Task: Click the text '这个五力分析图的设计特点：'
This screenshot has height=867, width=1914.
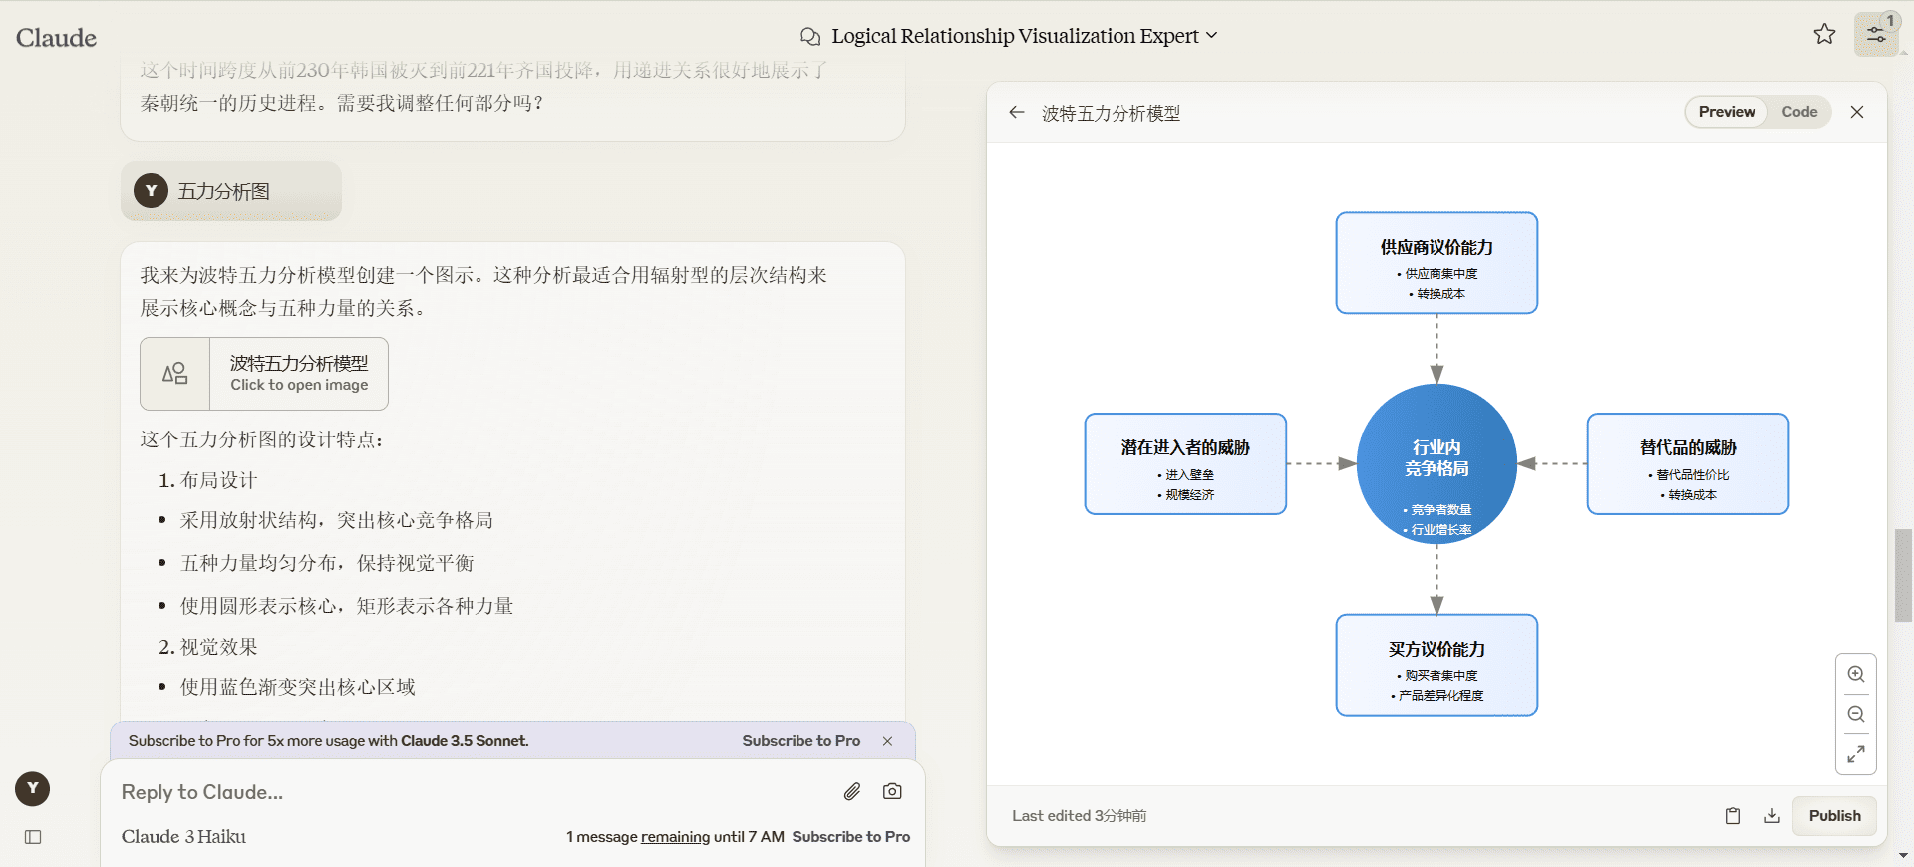Action: coord(262,439)
